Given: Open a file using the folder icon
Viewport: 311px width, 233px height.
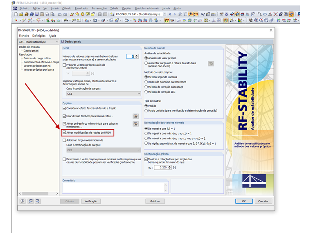Looking at the screenshot, I should coord(21,14).
